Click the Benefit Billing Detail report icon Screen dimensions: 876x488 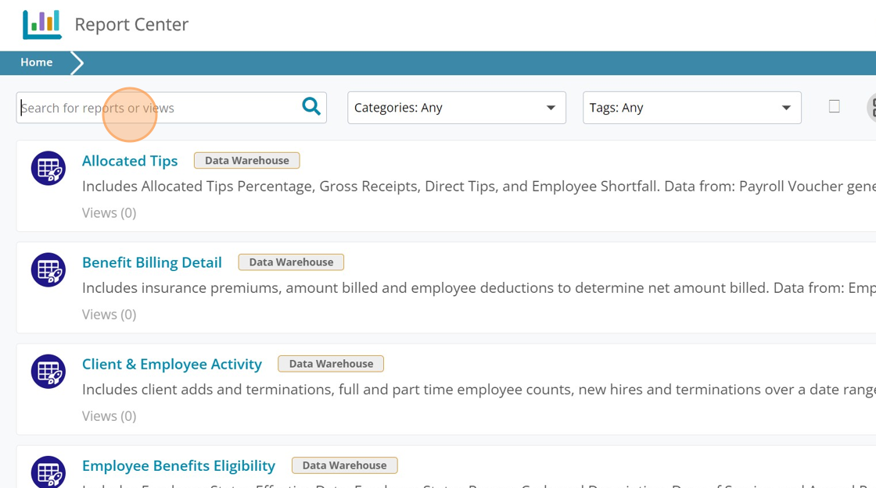pos(48,270)
